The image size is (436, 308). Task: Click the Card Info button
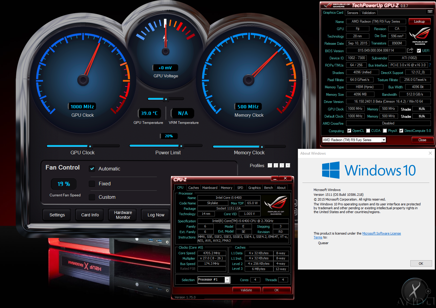tap(90, 215)
